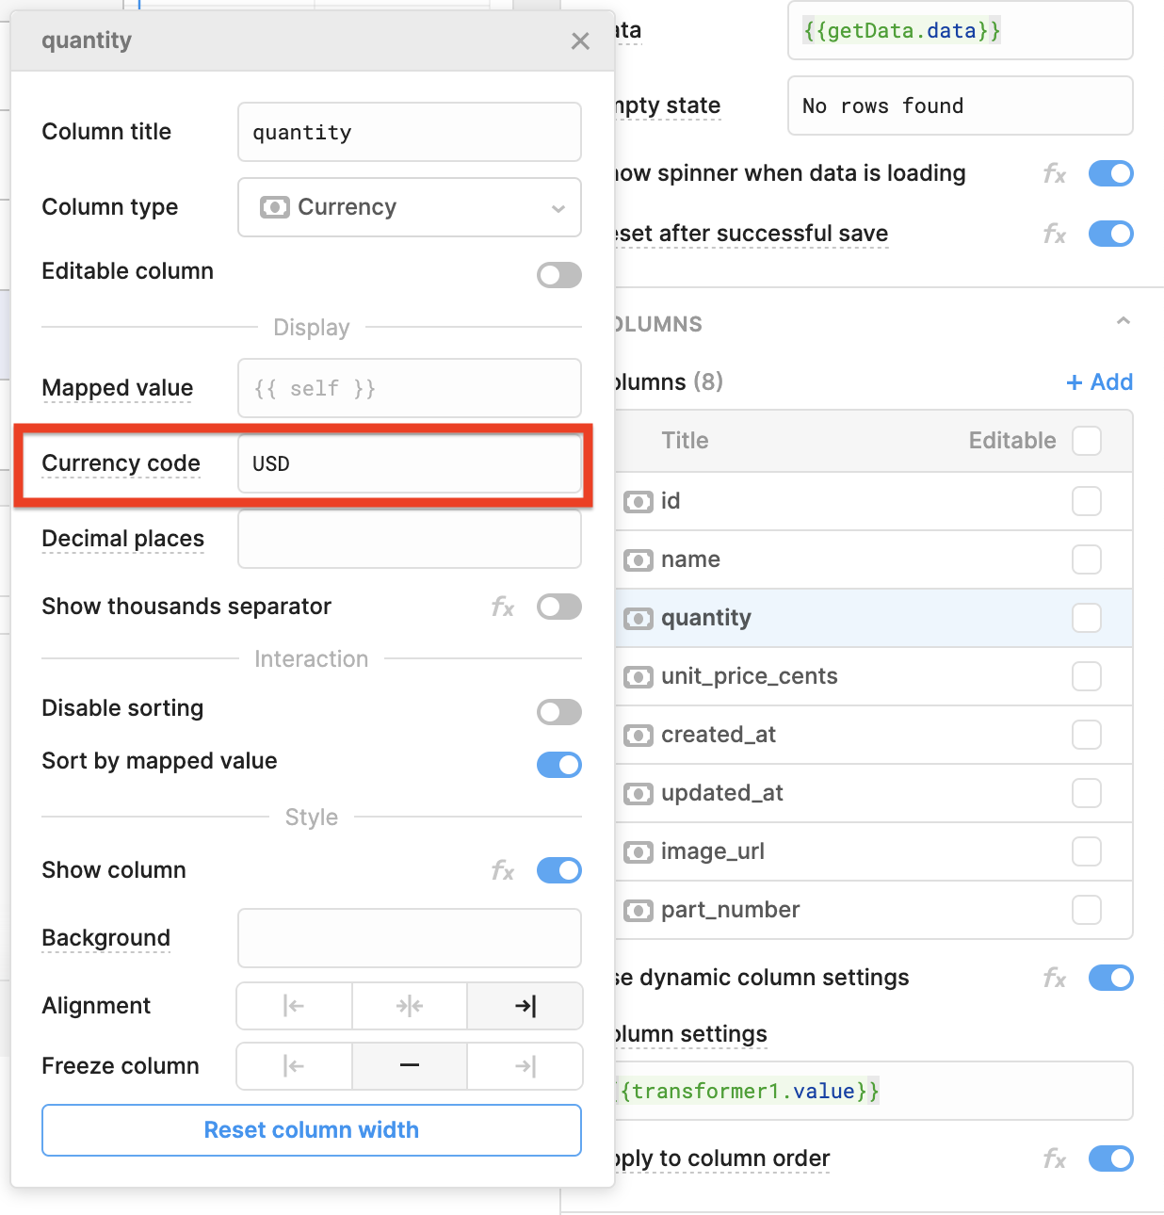Turn on Disable sorting switch
Viewport: 1164px width, 1215px height.
pos(559,712)
